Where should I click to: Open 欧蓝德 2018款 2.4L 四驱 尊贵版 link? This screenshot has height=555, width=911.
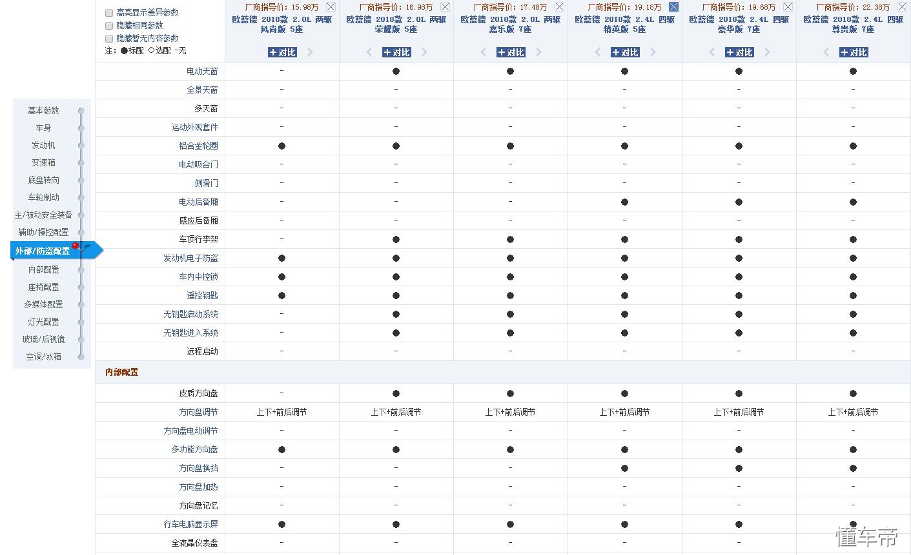coord(854,24)
